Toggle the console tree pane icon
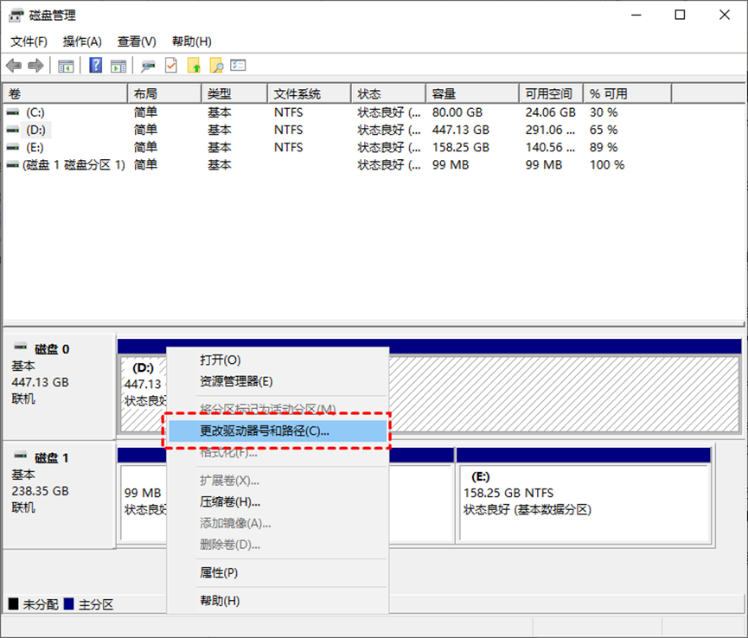 66,65
